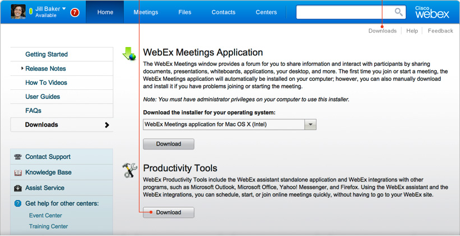Click the Knowledge Base book icon

(18, 173)
